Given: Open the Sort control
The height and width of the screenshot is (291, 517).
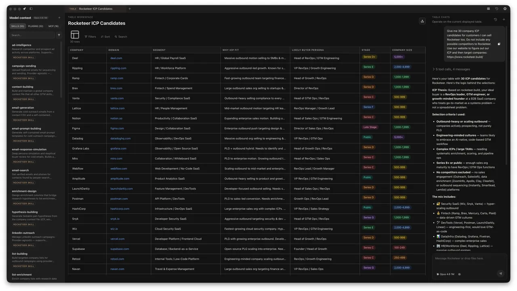Looking at the screenshot, I should [x=105, y=37].
